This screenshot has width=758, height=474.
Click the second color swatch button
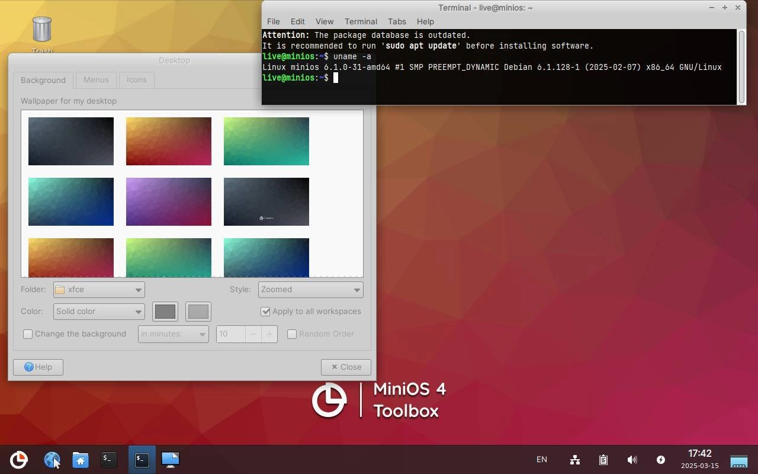pyautogui.click(x=198, y=312)
